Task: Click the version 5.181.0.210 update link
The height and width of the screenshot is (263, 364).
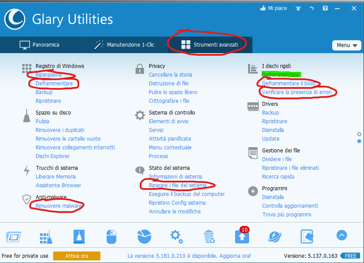Action: coord(189,256)
